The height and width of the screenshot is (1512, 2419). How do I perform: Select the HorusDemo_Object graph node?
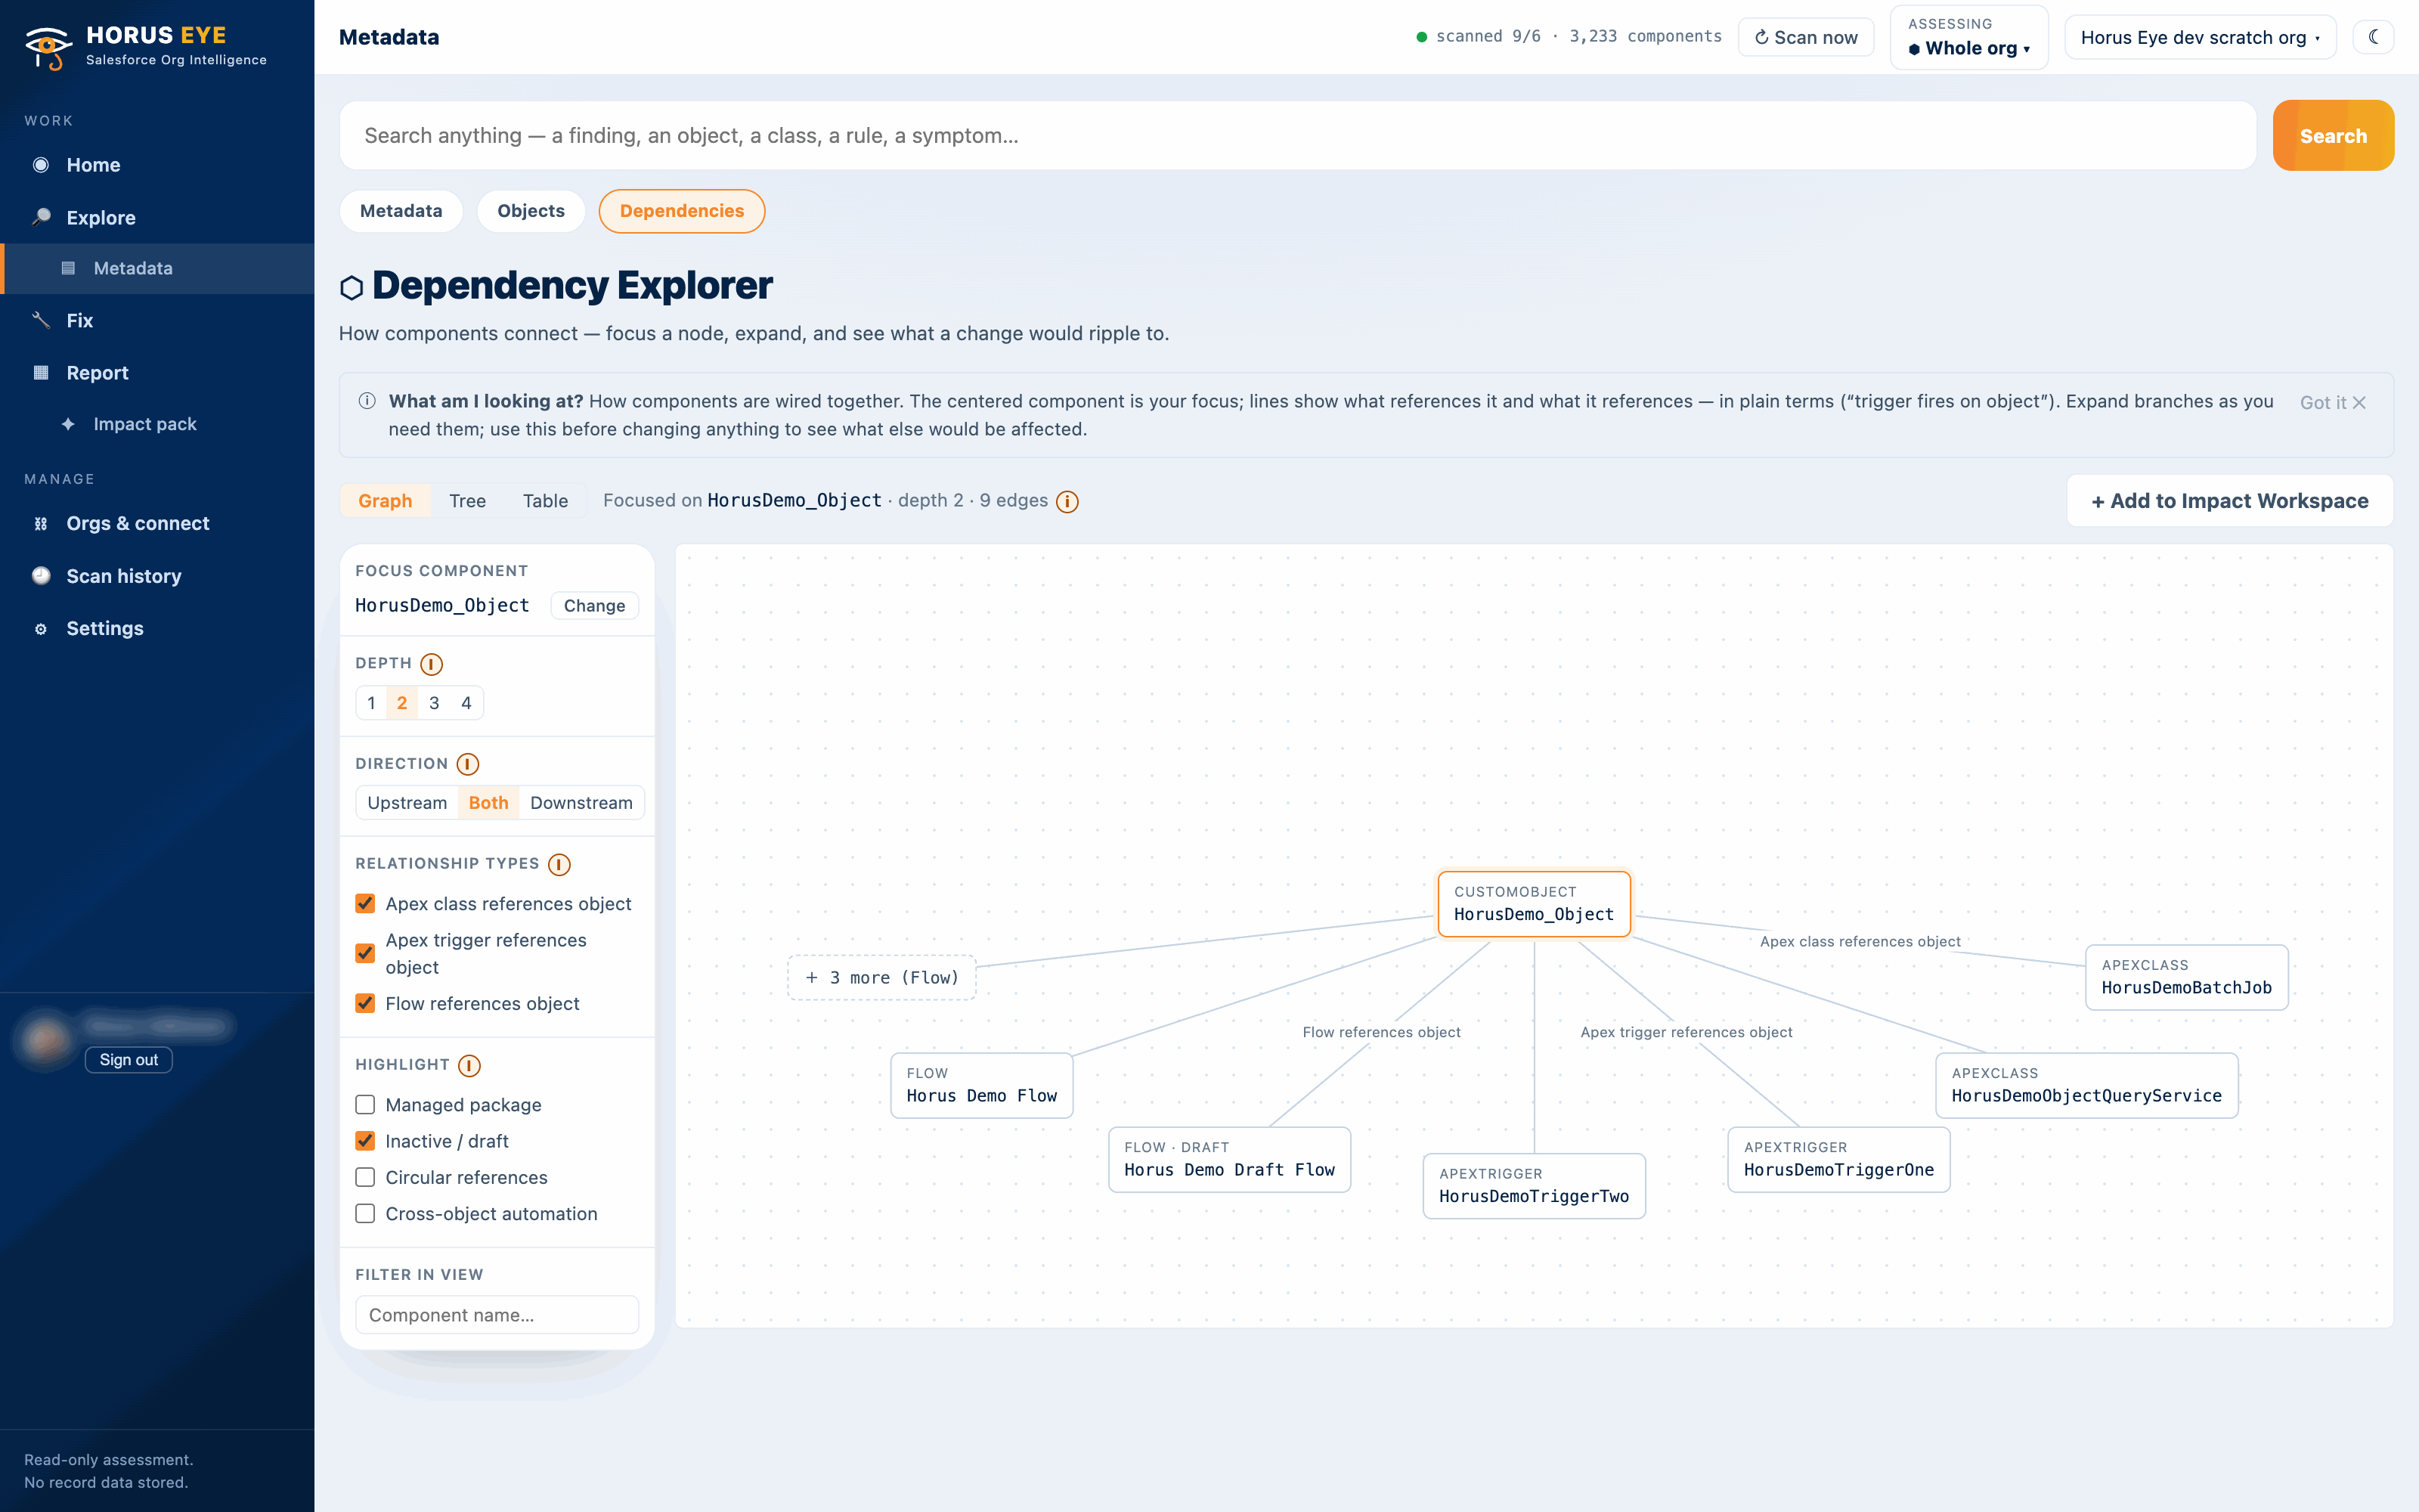(x=1533, y=904)
